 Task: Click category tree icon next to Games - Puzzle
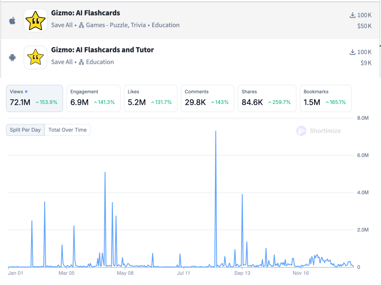pyautogui.click(x=81, y=25)
